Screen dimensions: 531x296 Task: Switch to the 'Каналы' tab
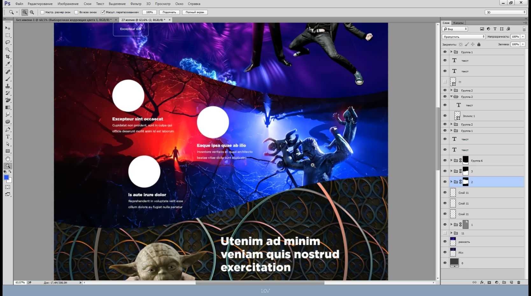[x=458, y=23]
